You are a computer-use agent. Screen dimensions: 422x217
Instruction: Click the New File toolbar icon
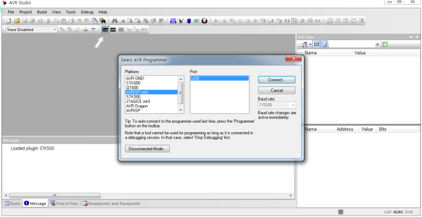[8, 21]
